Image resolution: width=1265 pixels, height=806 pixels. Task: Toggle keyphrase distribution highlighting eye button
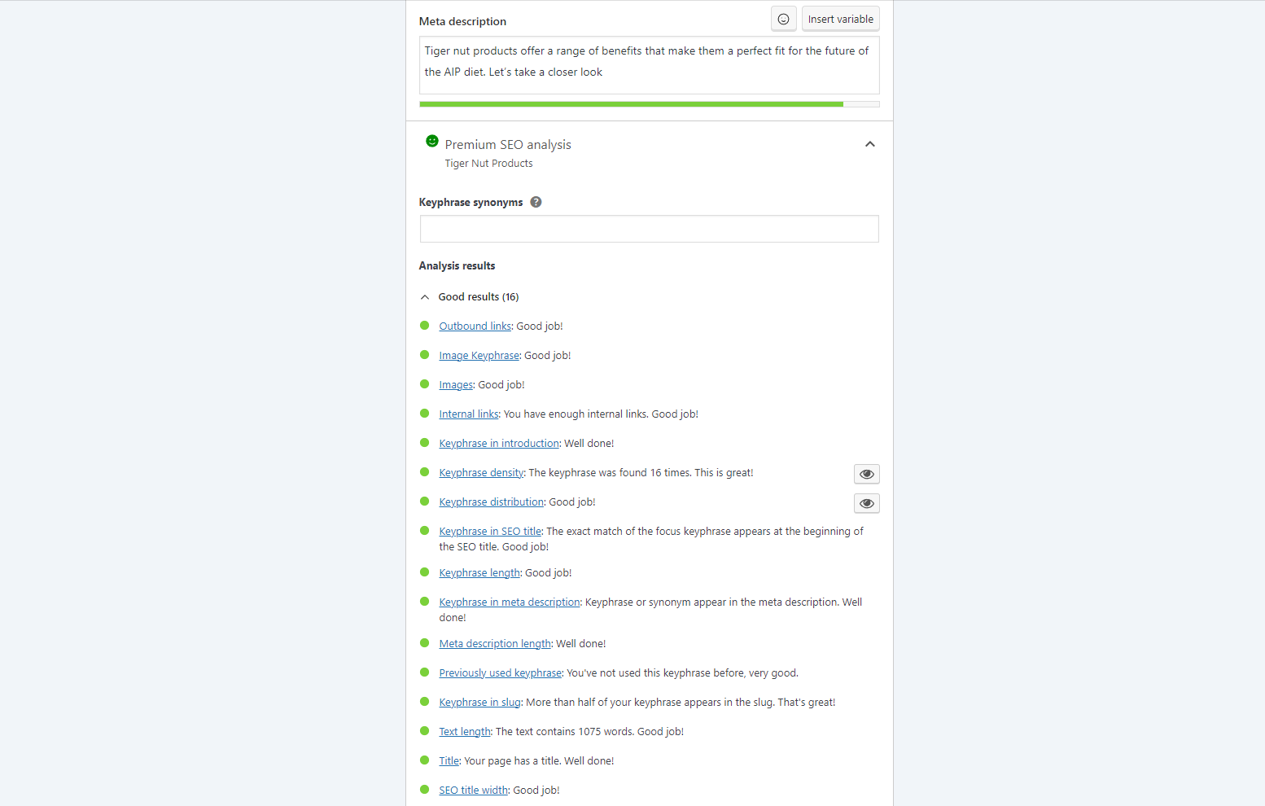(x=866, y=503)
